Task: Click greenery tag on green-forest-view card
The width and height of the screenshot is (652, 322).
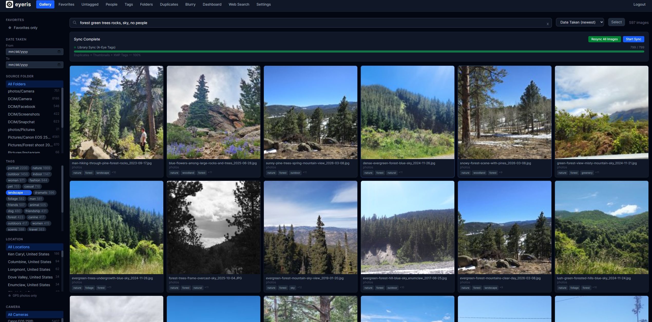Action: (x=587, y=173)
